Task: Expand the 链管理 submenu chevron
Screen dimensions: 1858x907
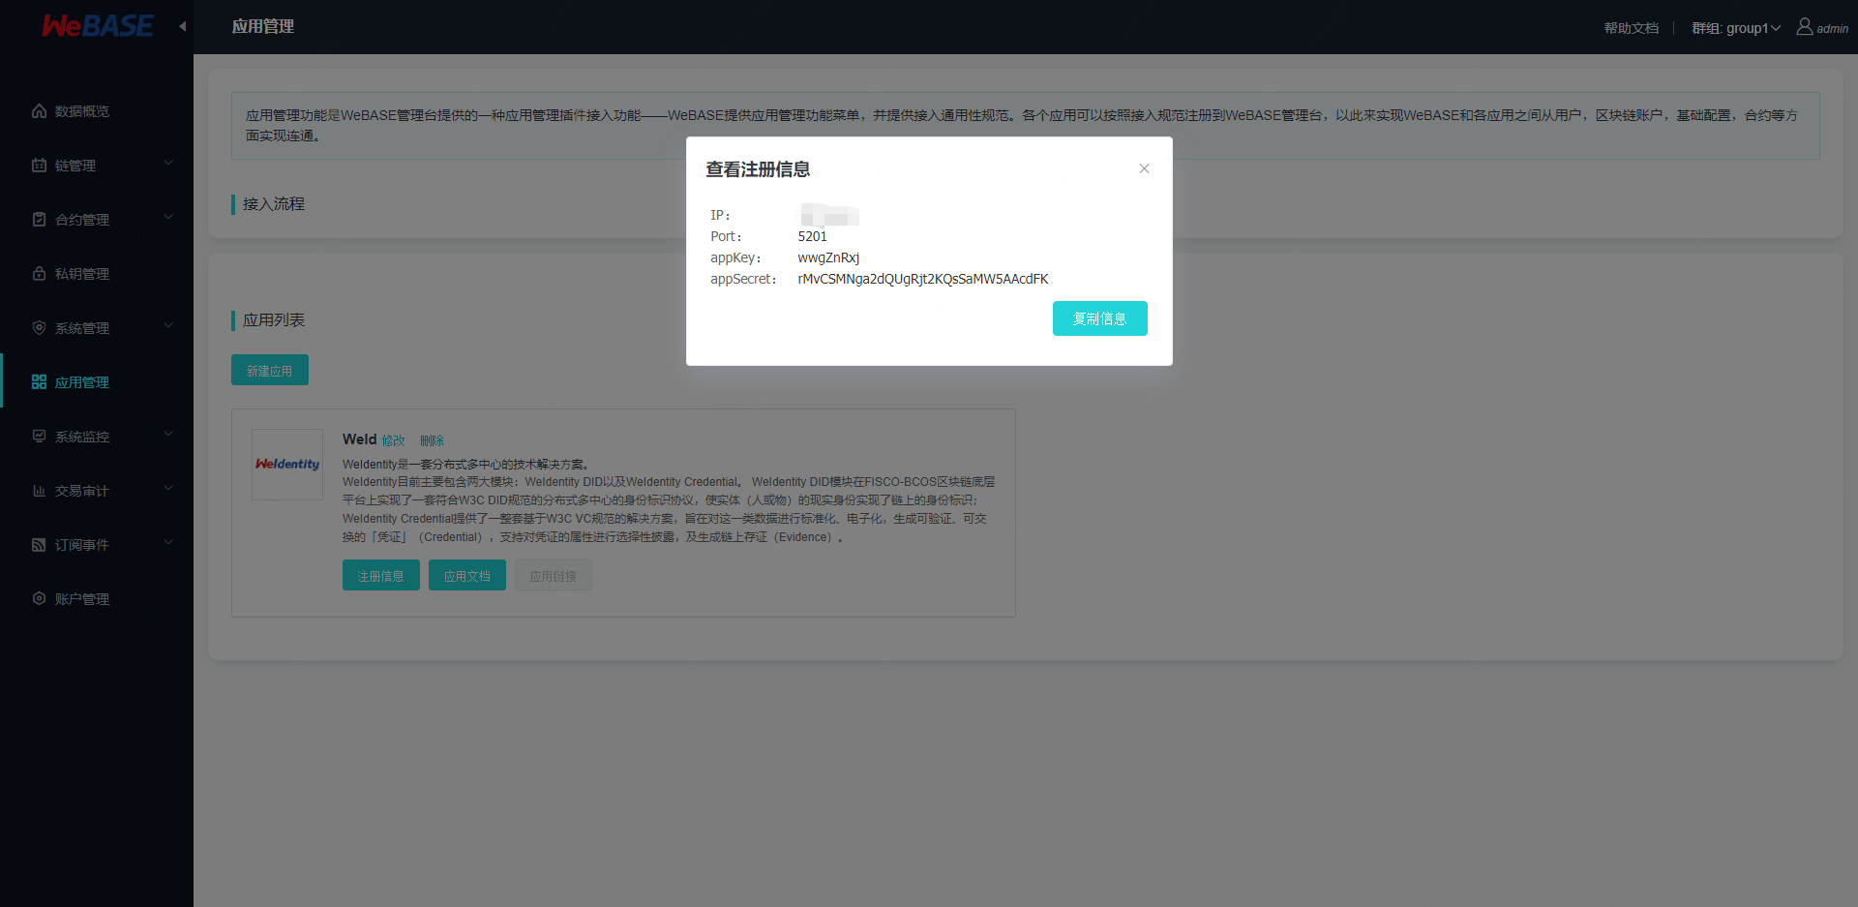Action: pyautogui.click(x=169, y=163)
